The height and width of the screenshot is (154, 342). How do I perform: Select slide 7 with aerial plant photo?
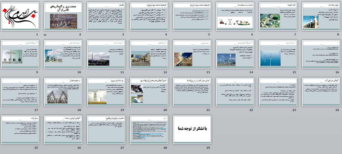point(278,17)
